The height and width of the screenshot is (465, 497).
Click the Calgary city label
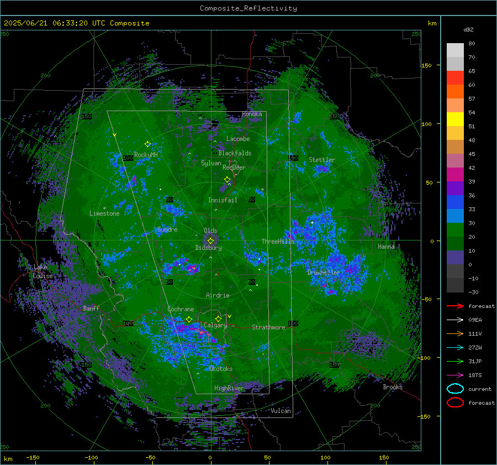point(215,325)
